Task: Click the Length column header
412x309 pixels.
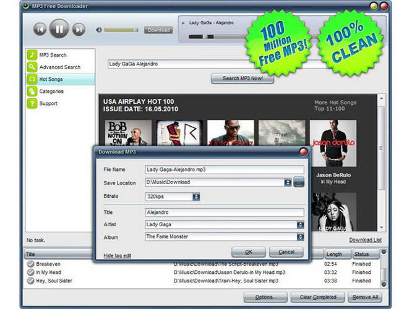Action: (x=337, y=254)
